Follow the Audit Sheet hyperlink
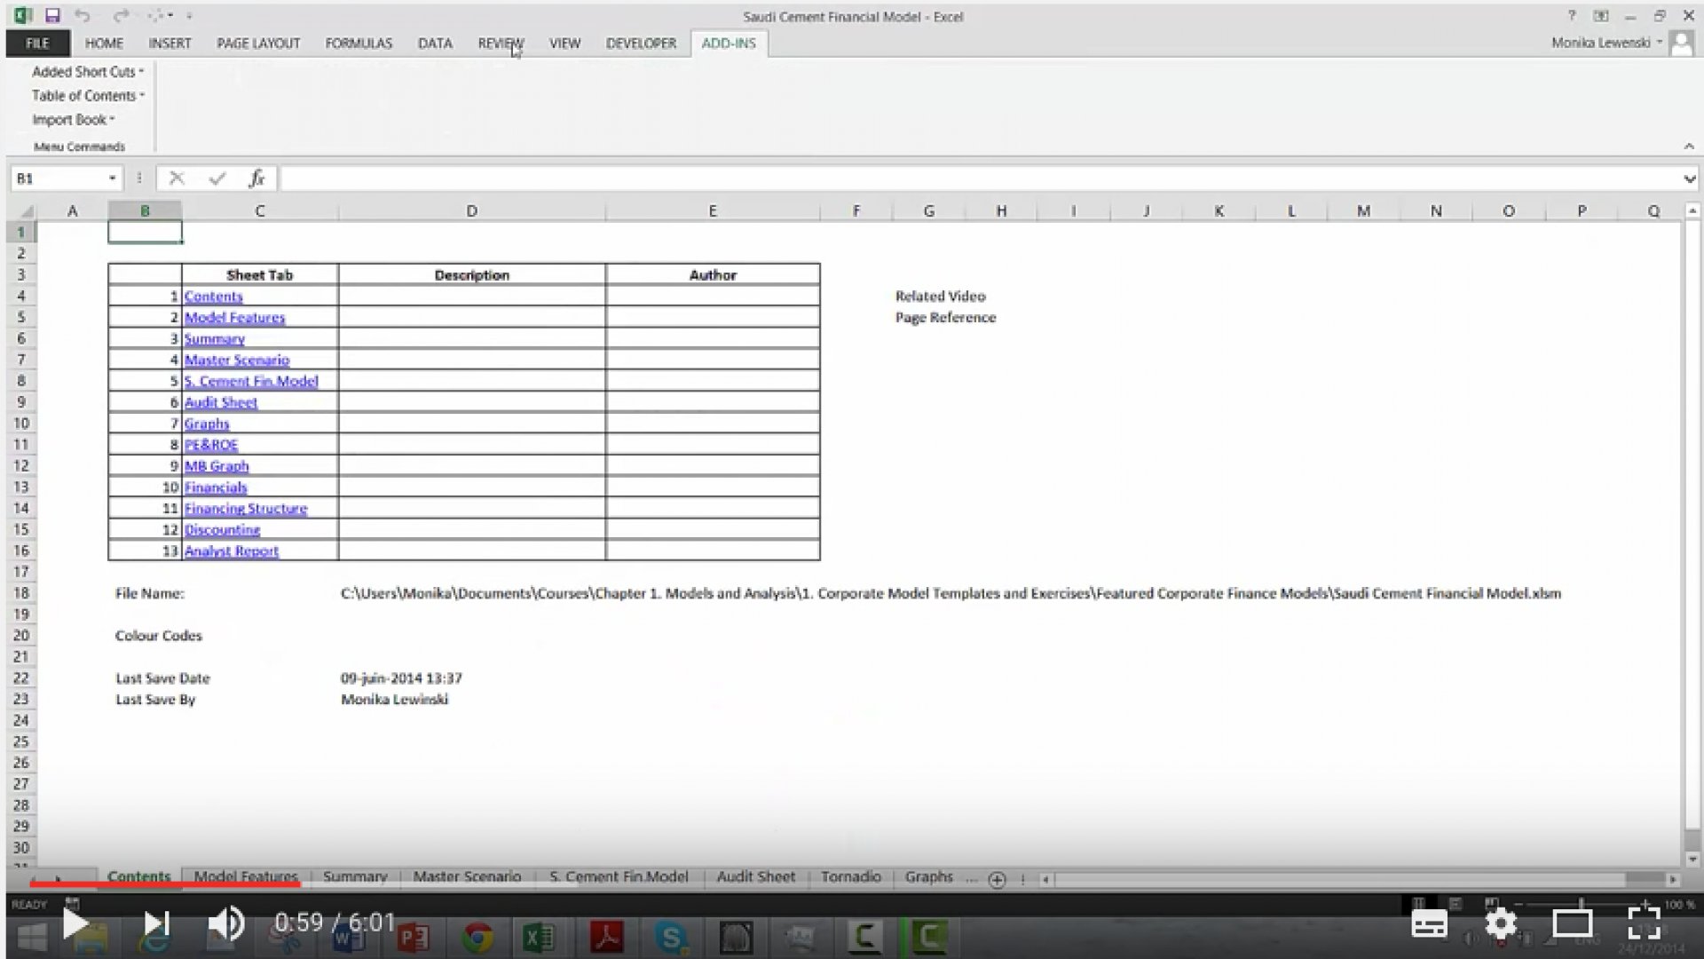This screenshot has height=959, width=1704. coord(220,403)
